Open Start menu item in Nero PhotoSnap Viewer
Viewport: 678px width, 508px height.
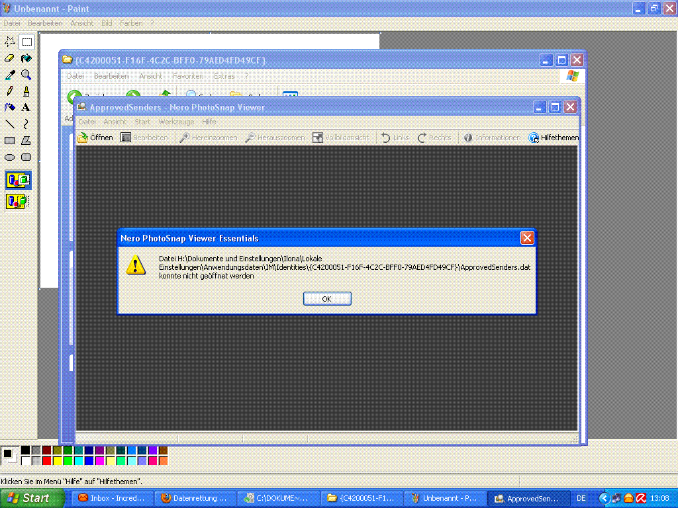(x=142, y=122)
